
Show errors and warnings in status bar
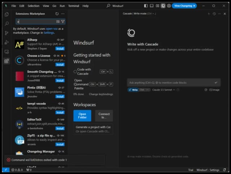[17, 170]
